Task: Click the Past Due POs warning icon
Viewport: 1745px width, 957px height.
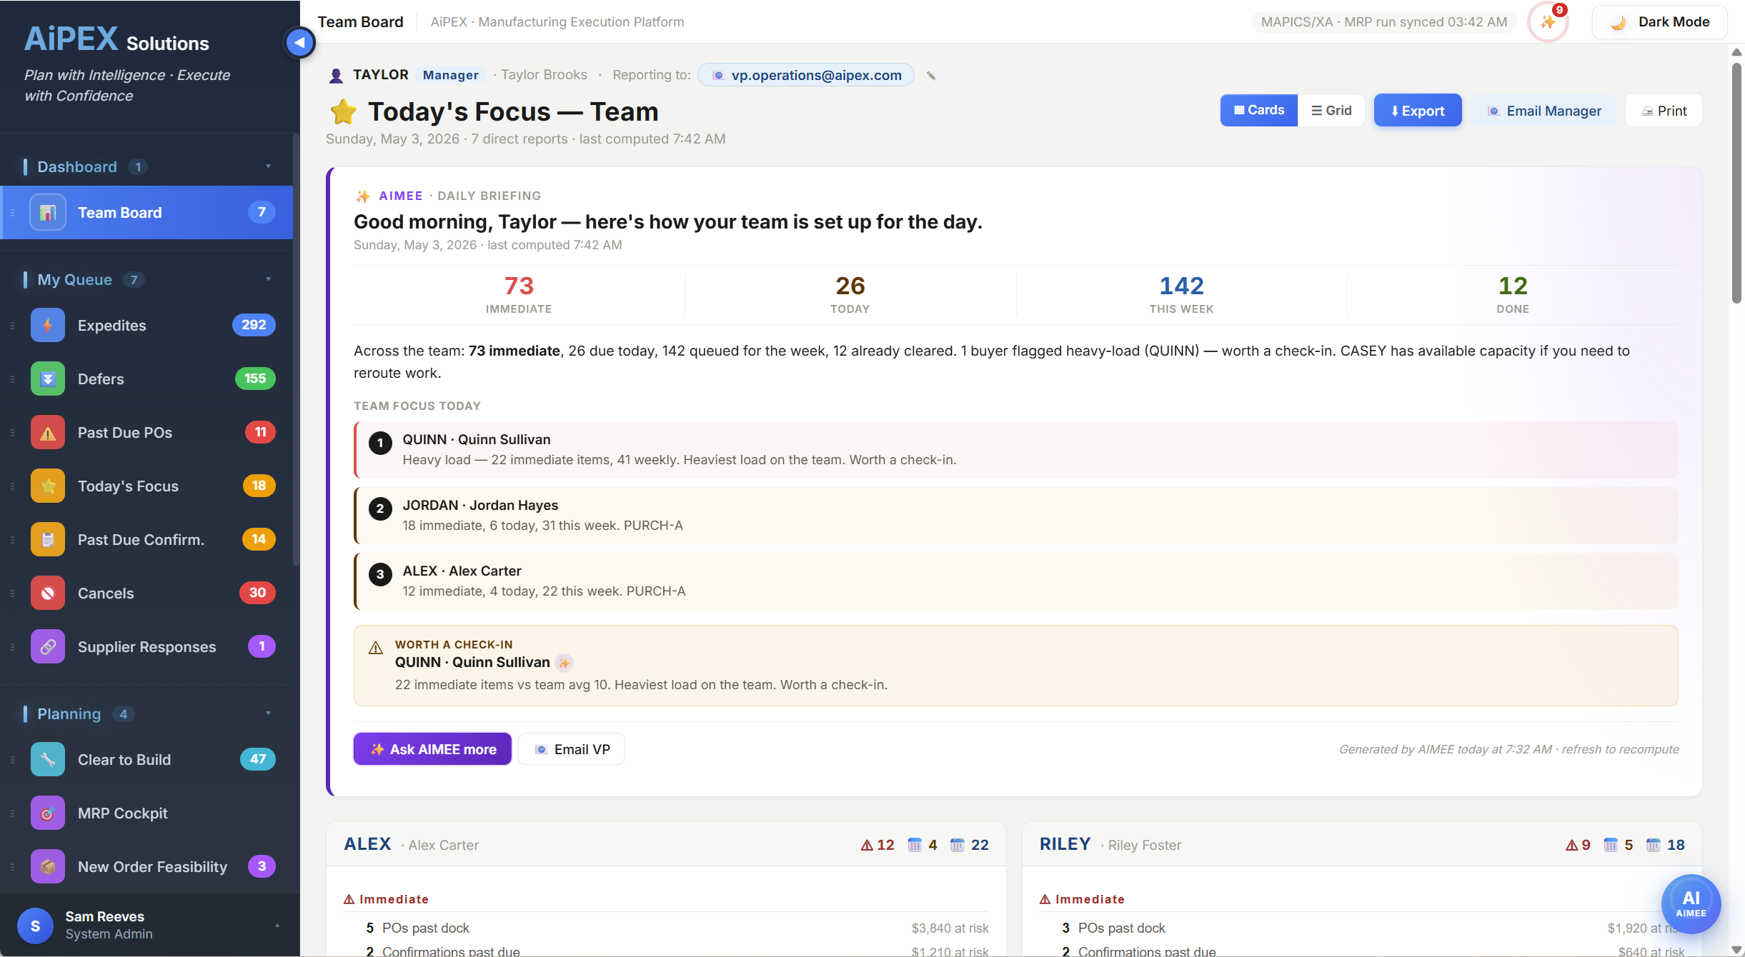Action: [x=48, y=433]
